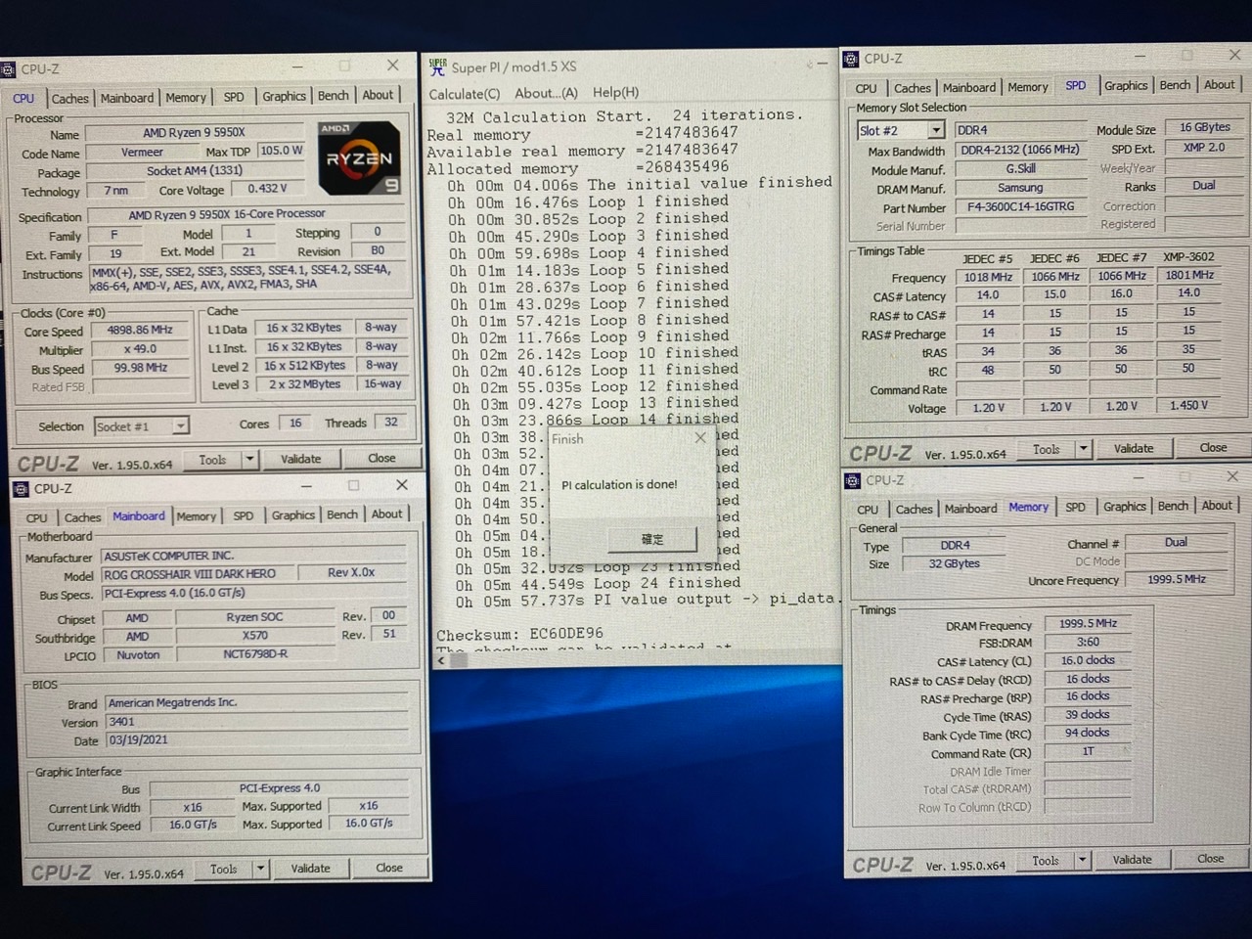1252x939 pixels.
Task: Click BIOS version 3401 field
Action: tap(256, 722)
